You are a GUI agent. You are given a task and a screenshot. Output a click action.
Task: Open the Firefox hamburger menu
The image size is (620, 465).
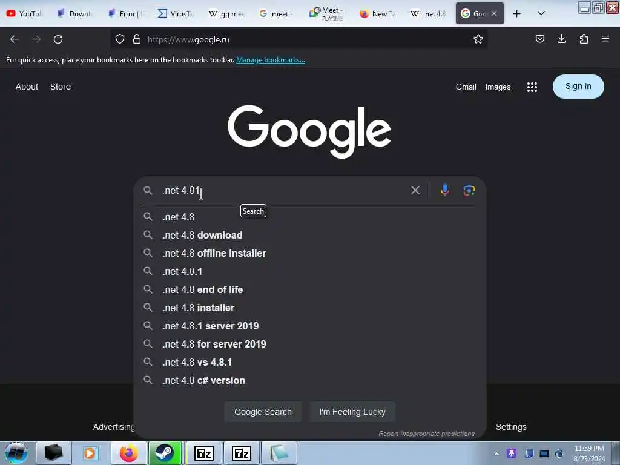(605, 39)
